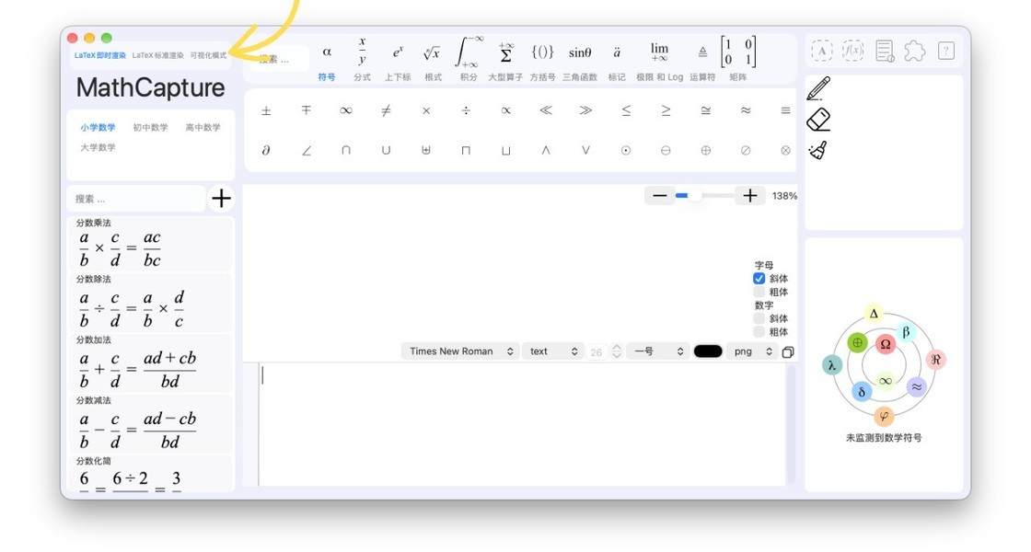Click the copy icon beside png
This screenshot has height=552, width=1031.
click(788, 352)
